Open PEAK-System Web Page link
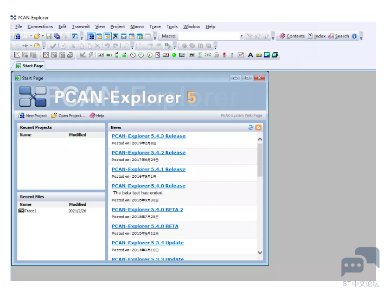Viewport: 384px width, 292px height. click(x=241, y=115)
